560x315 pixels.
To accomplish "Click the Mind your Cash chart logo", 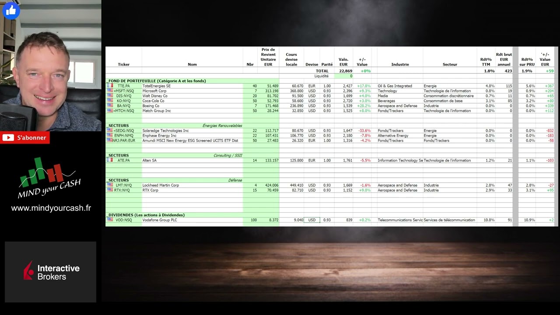I will coord(49,178).
